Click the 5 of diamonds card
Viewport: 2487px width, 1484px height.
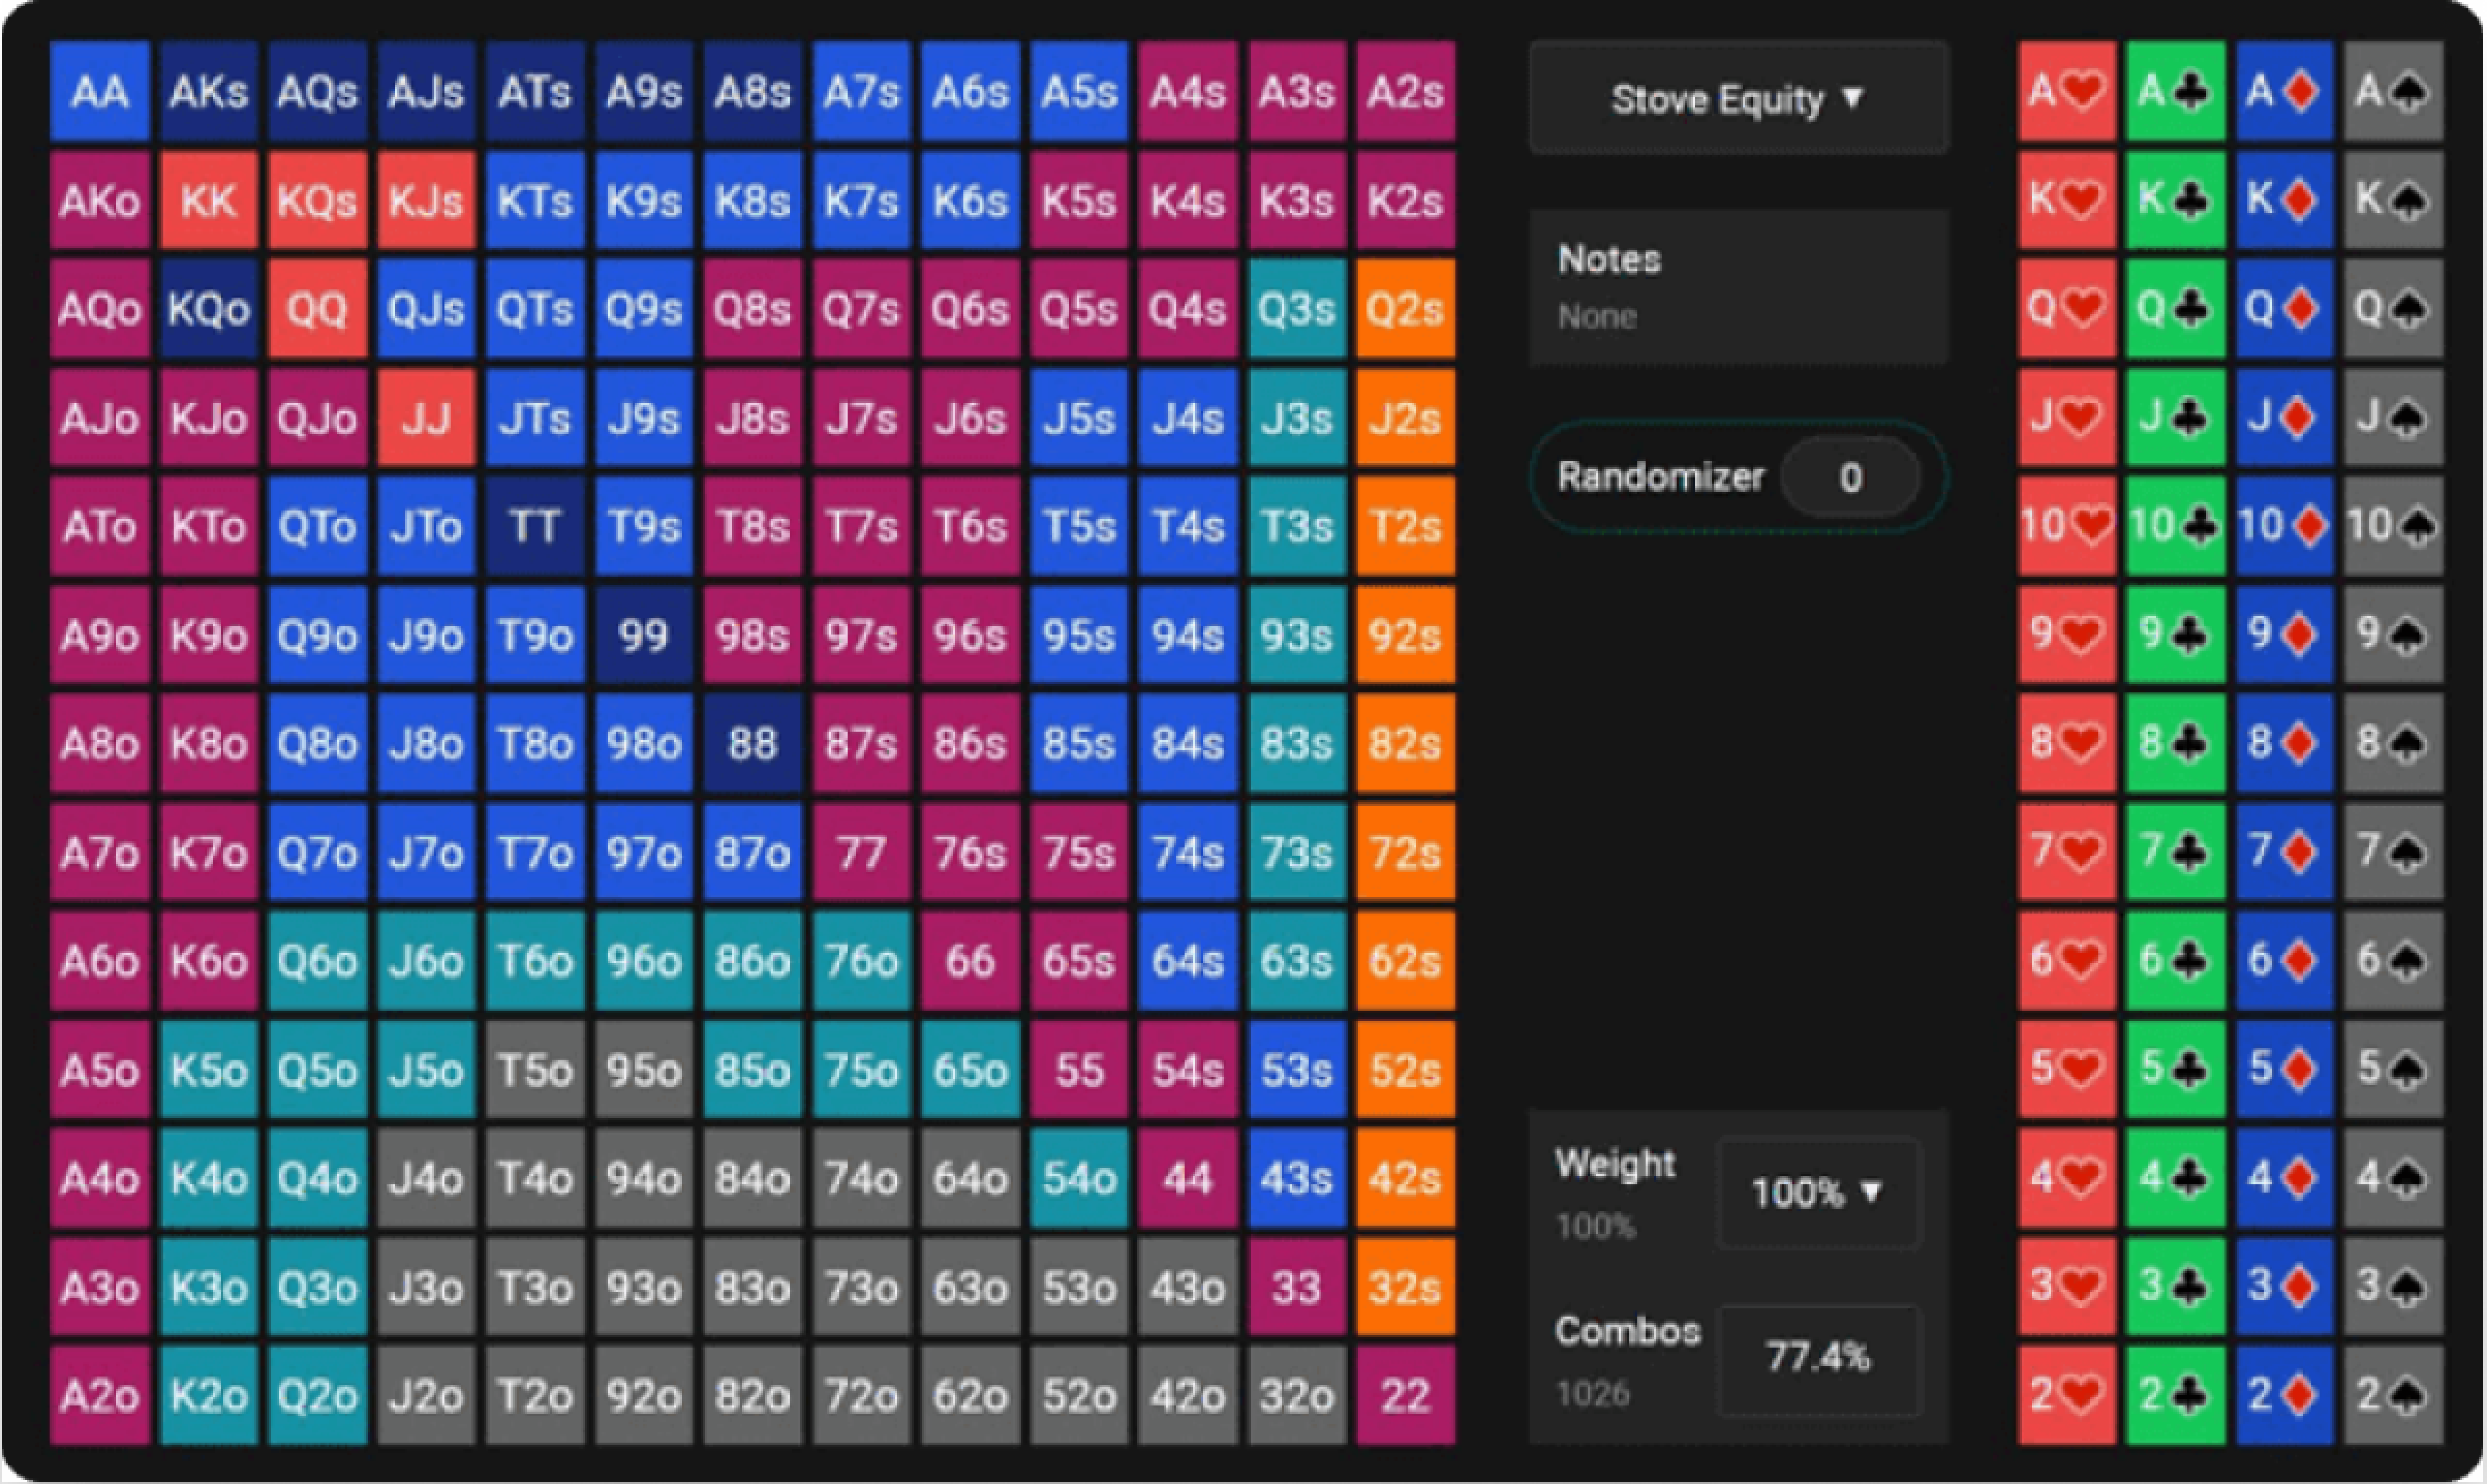click(2284, 1070)
